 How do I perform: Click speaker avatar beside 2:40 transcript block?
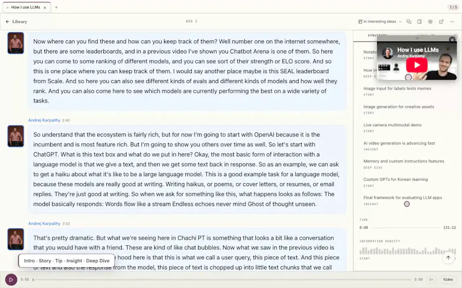(16, 136)
